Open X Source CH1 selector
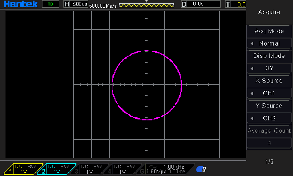 [x=269, y=93]
